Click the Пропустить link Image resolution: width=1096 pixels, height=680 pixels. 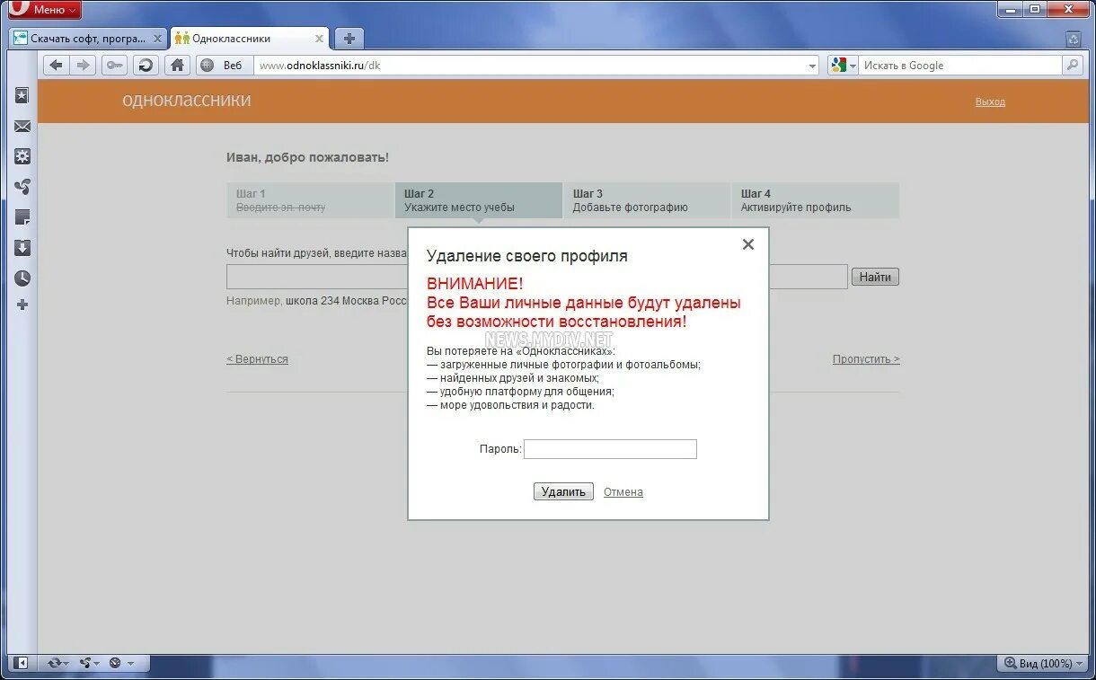pyautogui.click(x=866, y=359)
